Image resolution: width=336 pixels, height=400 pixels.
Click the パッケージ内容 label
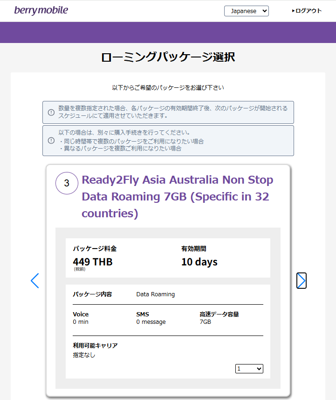point(92,294)
